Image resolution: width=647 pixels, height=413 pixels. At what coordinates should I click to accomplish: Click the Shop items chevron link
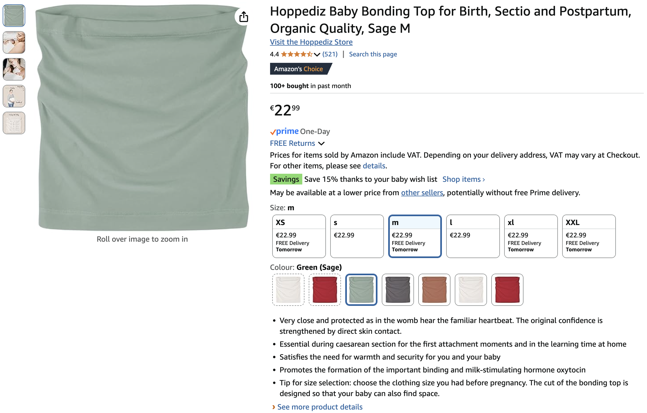[463, 179]
